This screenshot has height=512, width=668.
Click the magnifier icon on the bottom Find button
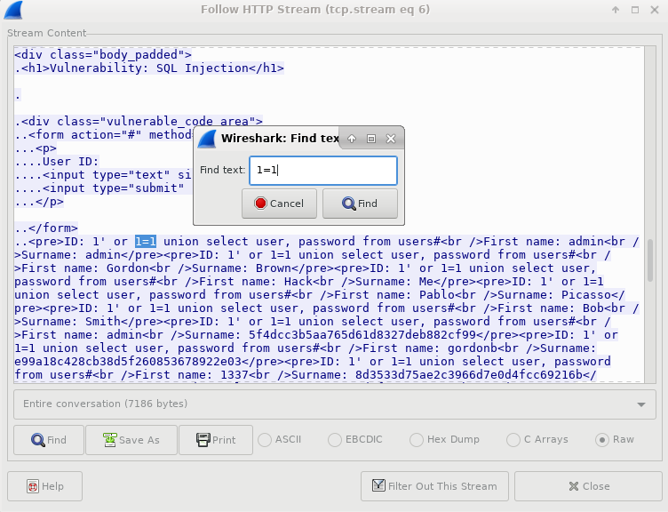[38, 440]
